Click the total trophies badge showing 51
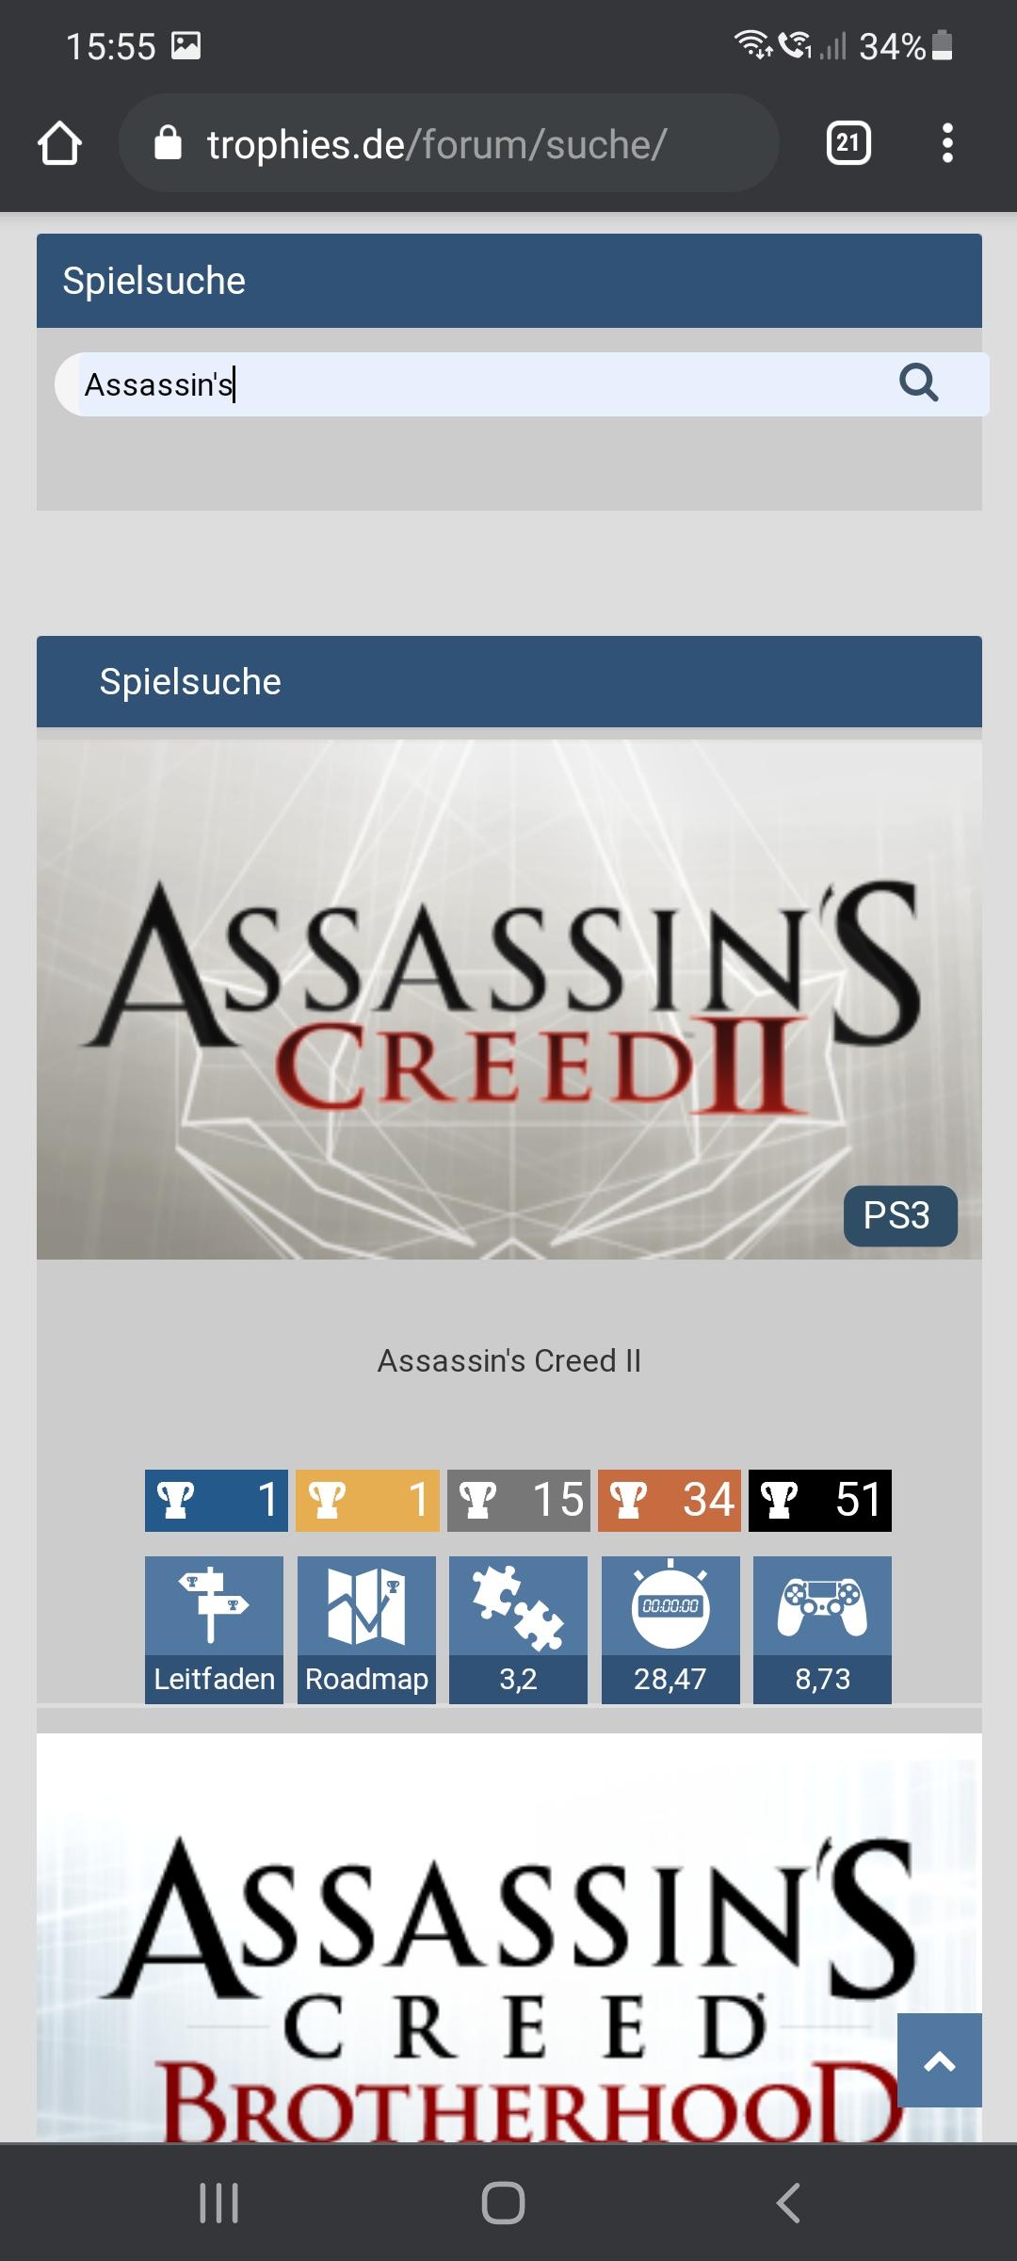1017x2261 pixels. coord(820,1500)
